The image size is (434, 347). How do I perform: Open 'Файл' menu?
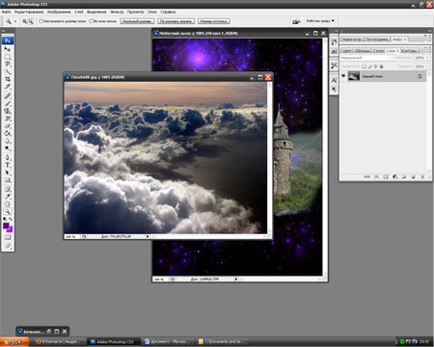[7, 12]
